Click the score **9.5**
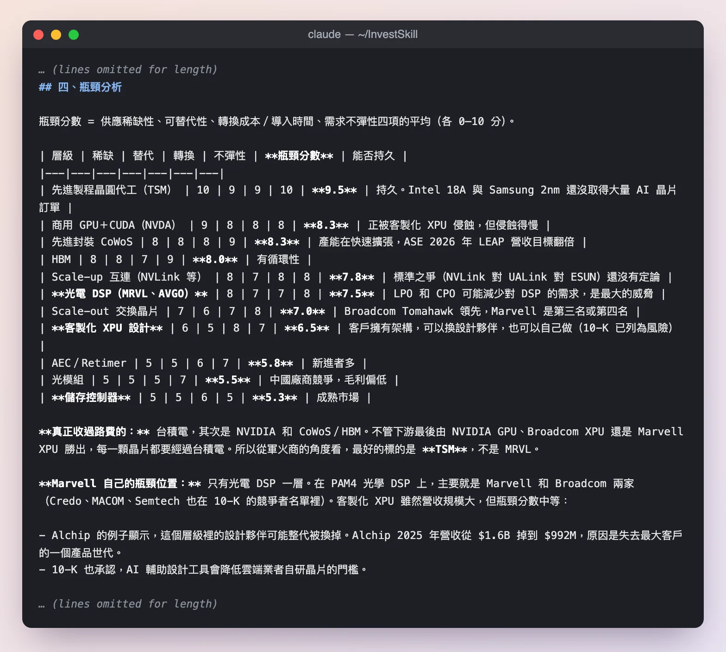The width and height of the screenshot is (726, 652). [x=334, y=190]
